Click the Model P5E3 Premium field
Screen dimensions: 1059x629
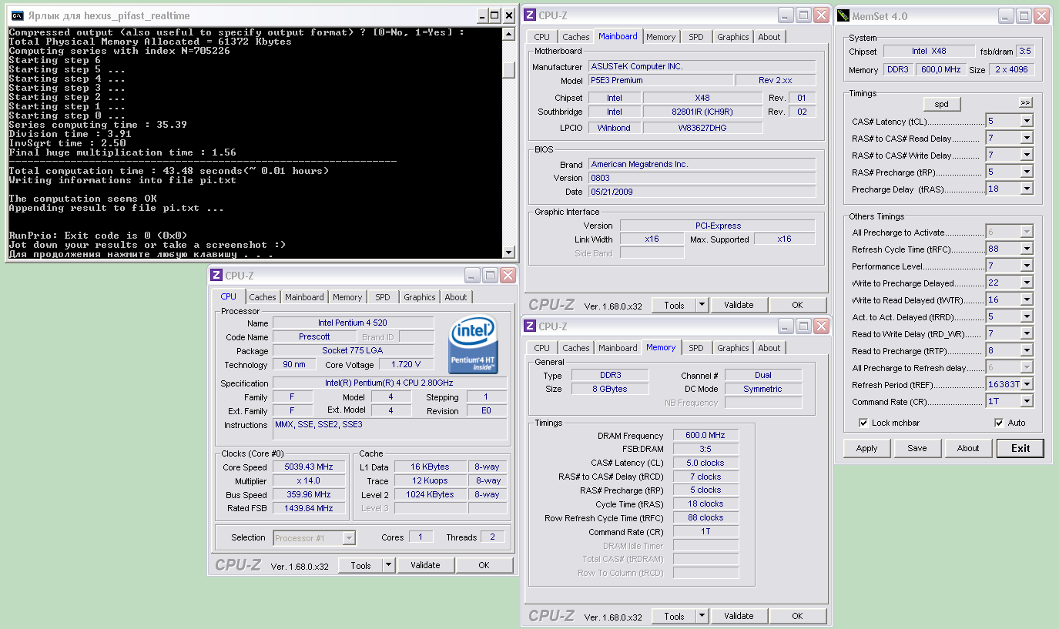pos(661,80)
